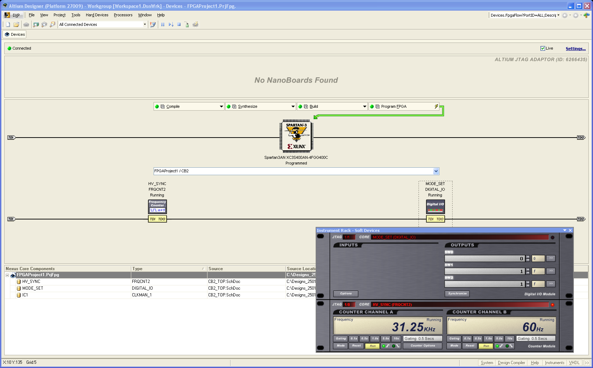This screenshot has width=593, height=368.
Task: Select the Digital I/O instrument icon
Action: coord(435,207)
